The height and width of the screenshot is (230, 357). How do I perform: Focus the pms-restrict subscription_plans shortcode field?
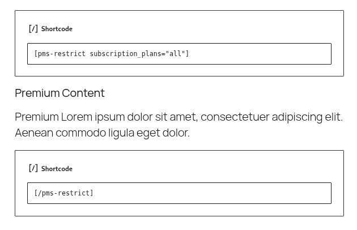(x=179, y=54)
